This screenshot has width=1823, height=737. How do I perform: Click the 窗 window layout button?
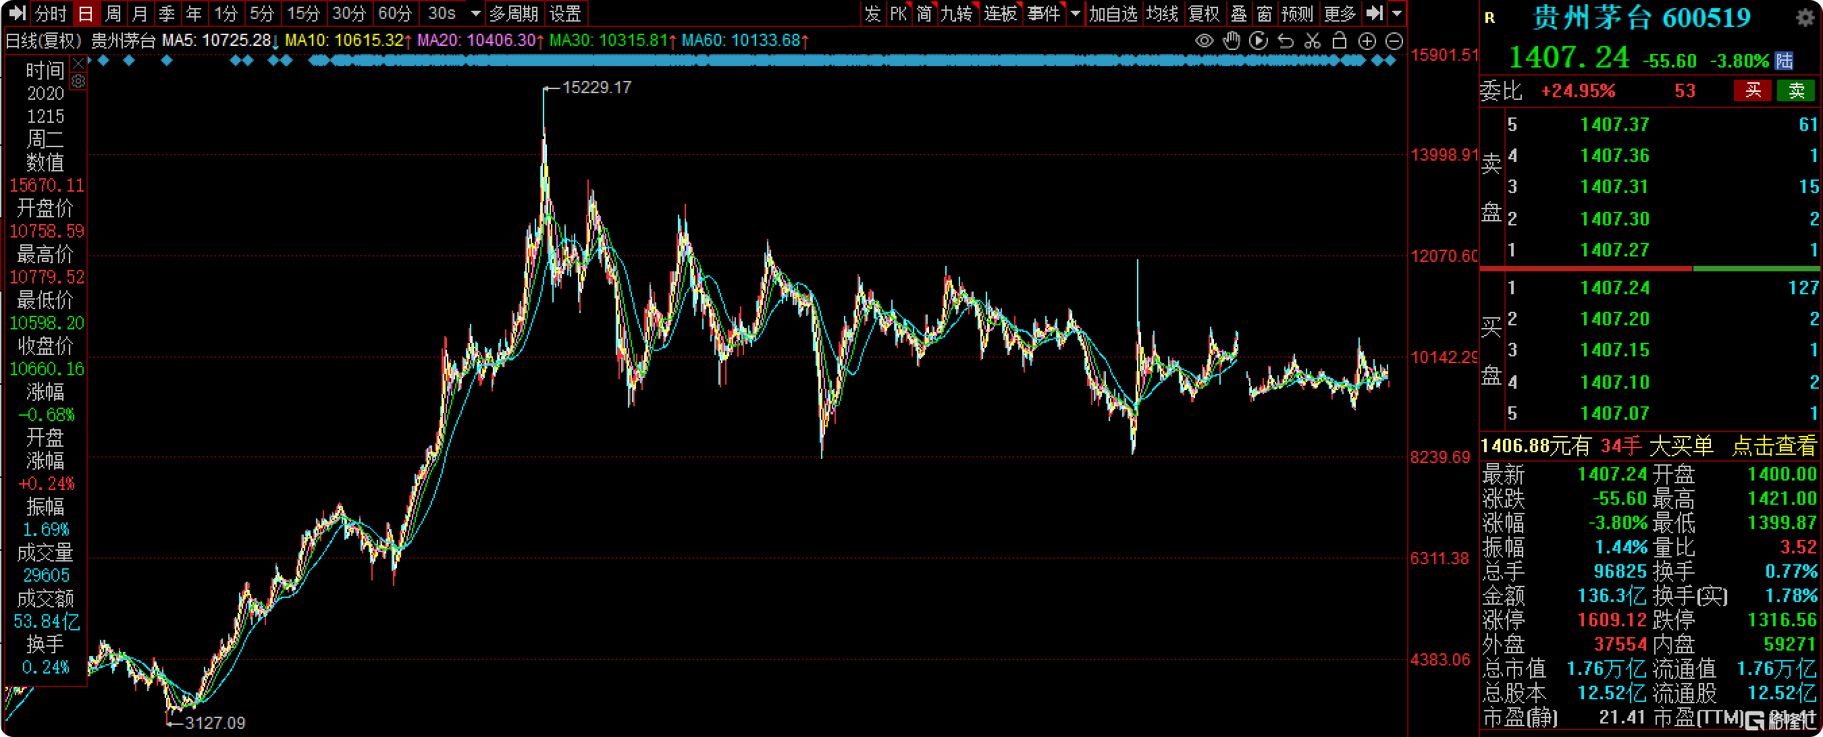click(x=1265, y=13)
